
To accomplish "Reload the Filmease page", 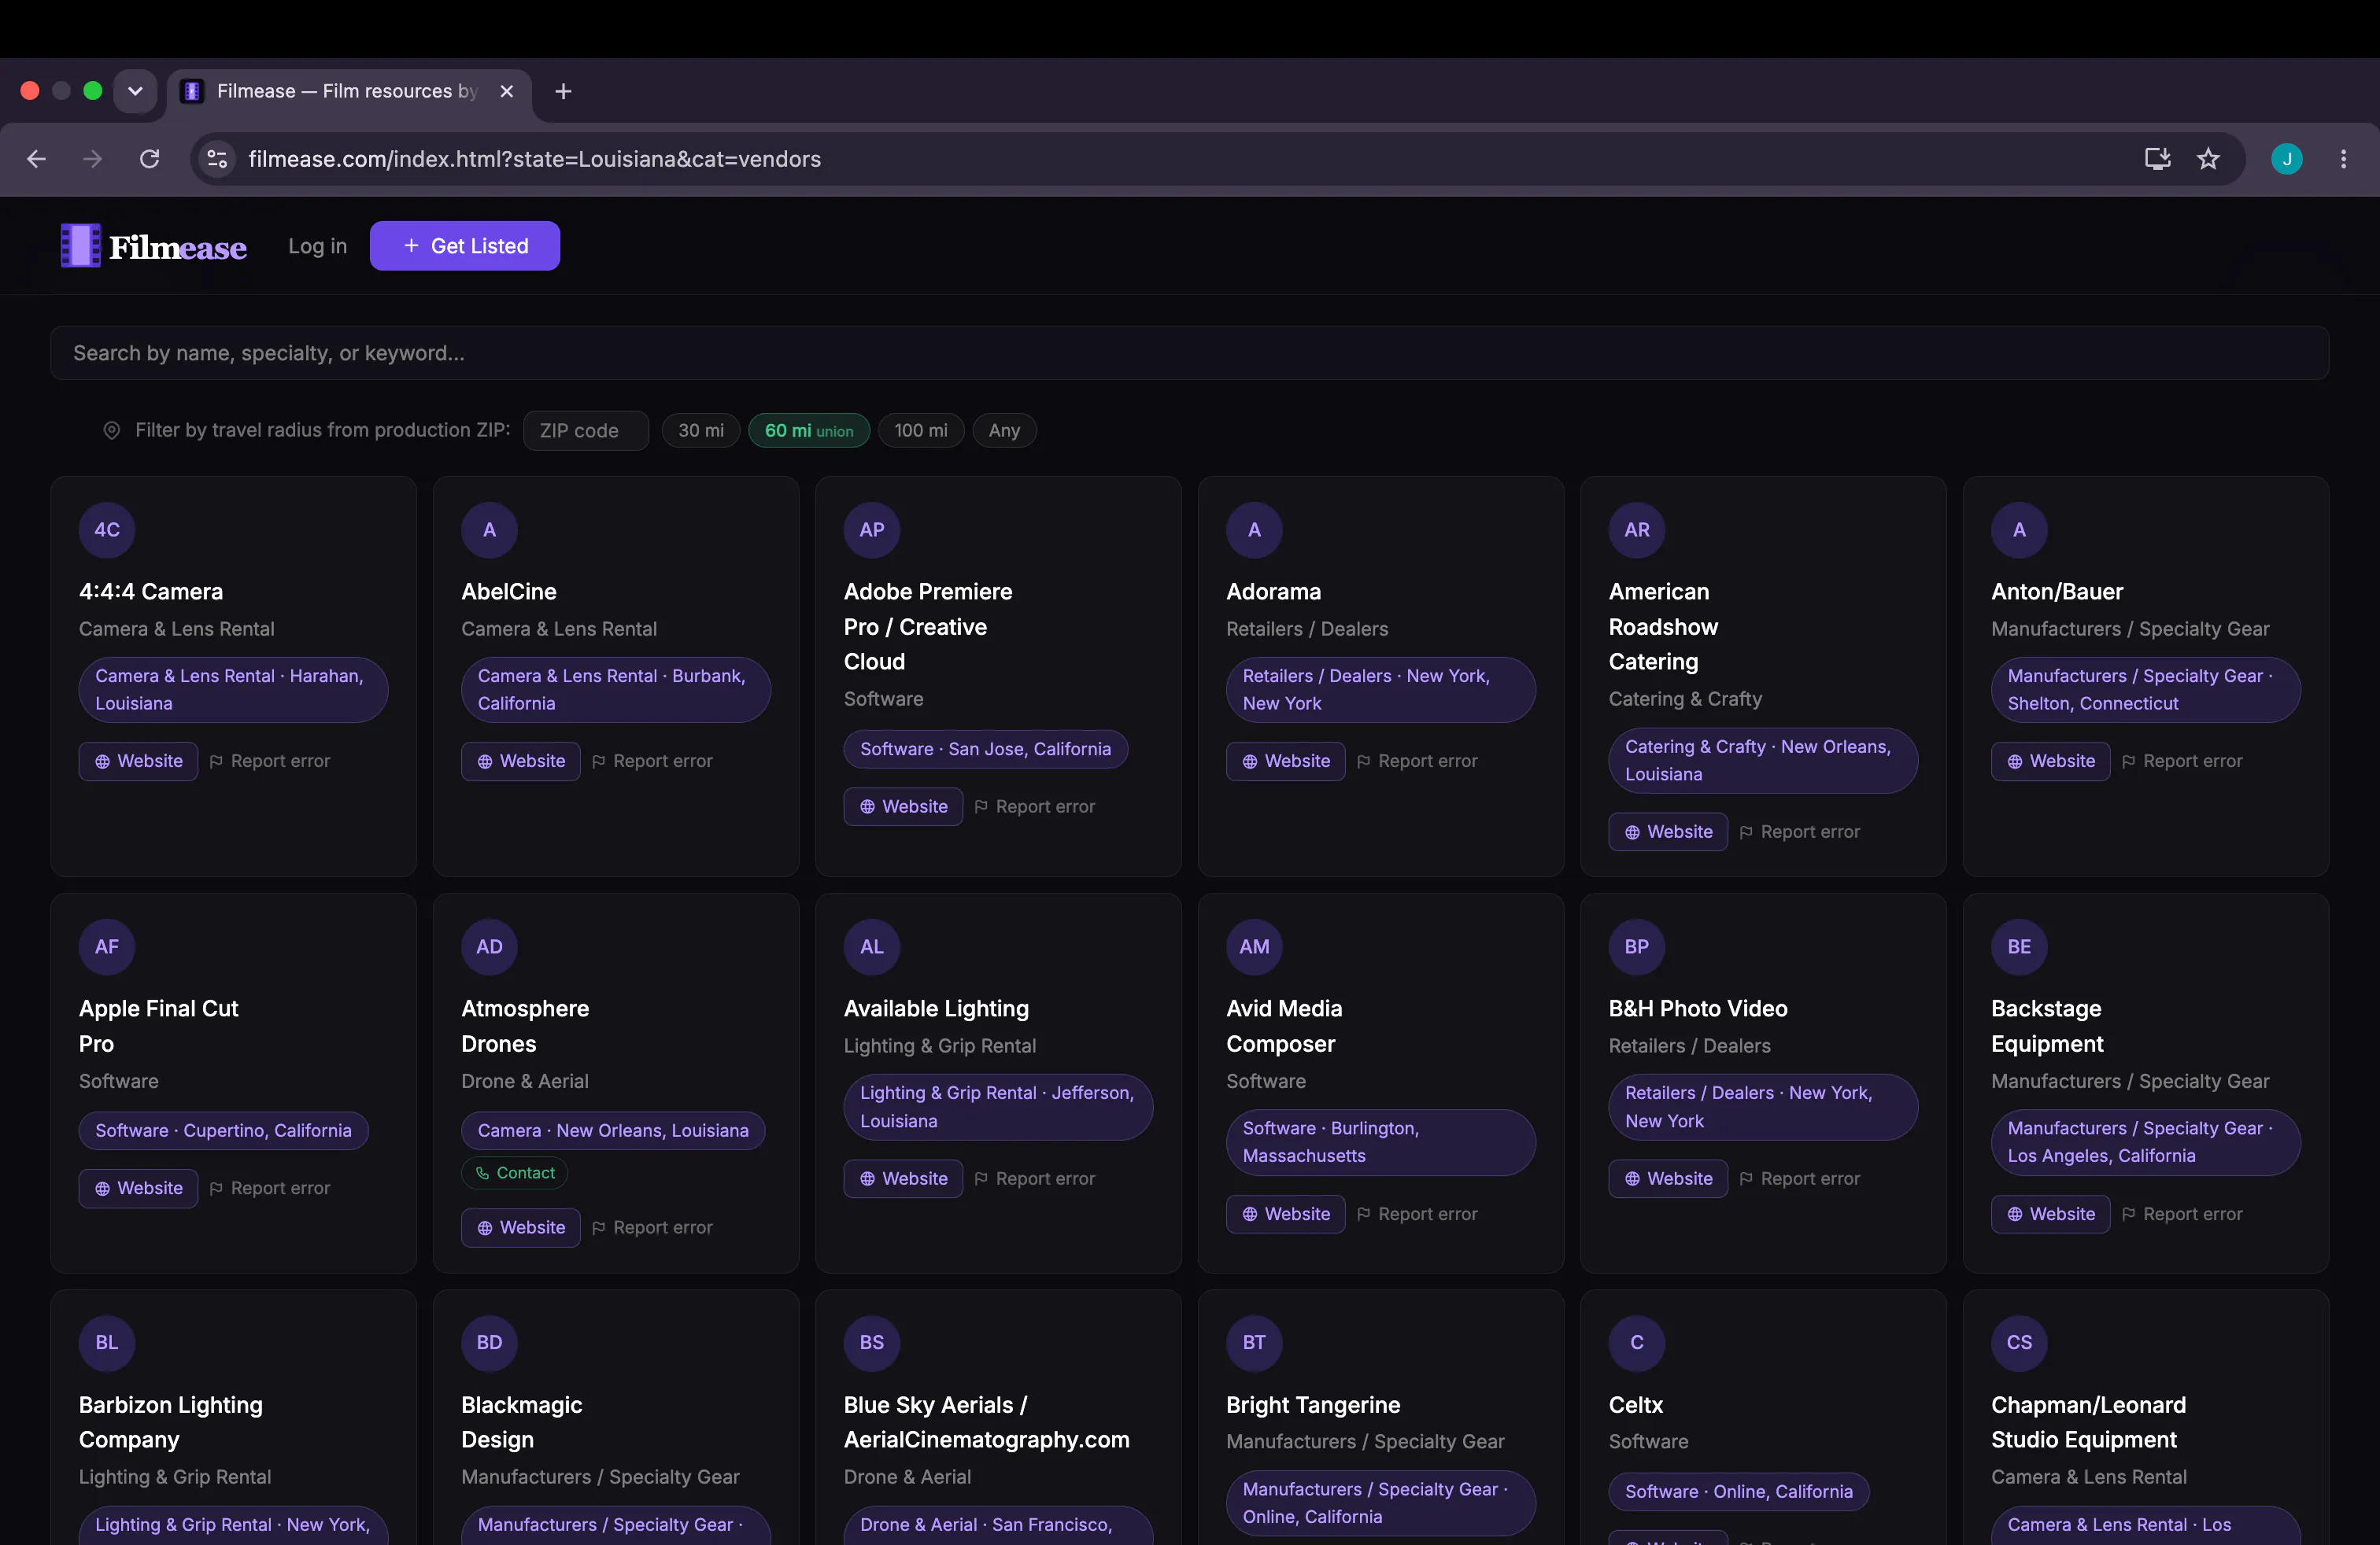I will point(150,159).
